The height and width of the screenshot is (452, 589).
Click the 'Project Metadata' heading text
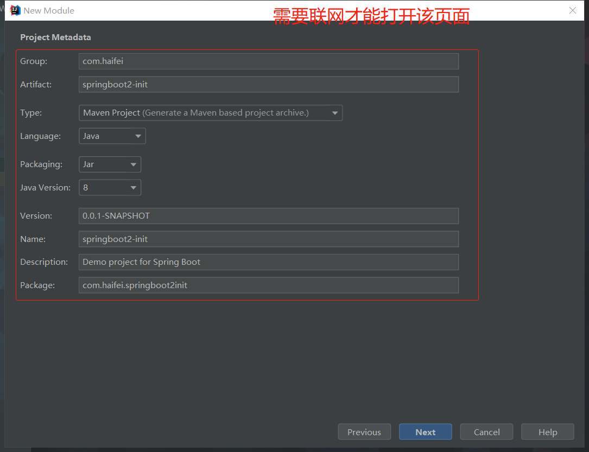click(55, 37)
